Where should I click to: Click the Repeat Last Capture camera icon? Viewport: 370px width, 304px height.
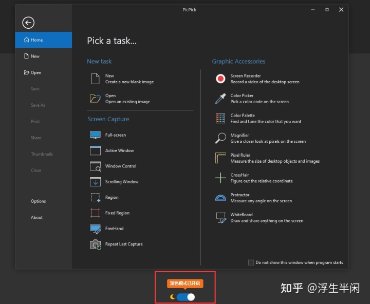(96, 244)
